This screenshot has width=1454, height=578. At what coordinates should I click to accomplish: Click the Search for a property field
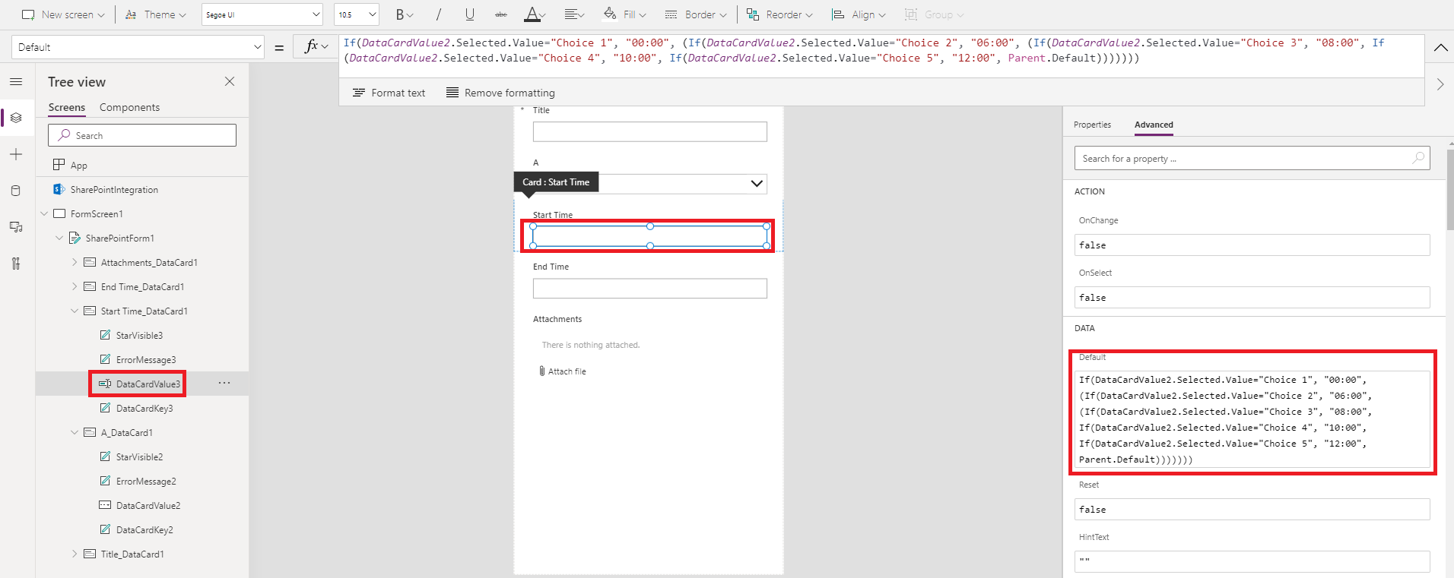[1252, 158]
